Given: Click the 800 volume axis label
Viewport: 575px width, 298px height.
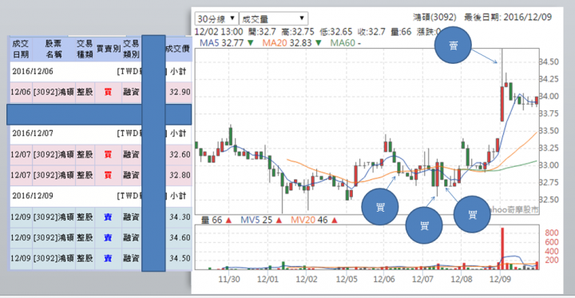Looking at the screenshot, I should tap(551, 232).
